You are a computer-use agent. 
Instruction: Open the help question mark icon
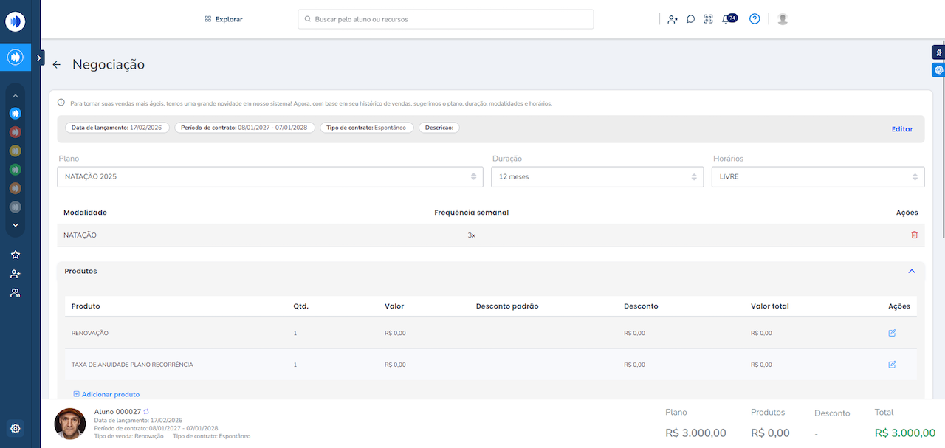click(755, 19)
